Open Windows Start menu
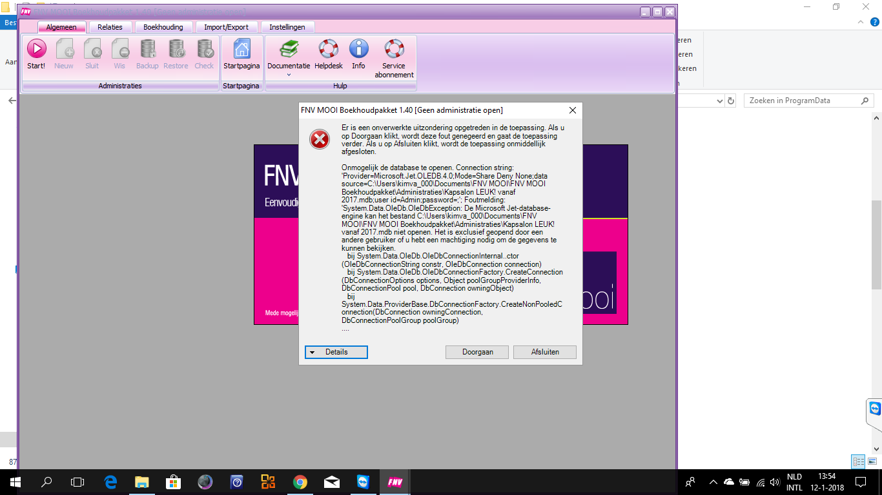The height and width of the screenshot is (495, 882). point(14,482)
